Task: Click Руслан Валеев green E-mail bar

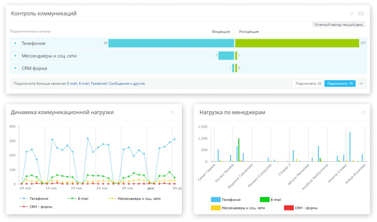Action: pyautogui.click(x=239, y=150)
